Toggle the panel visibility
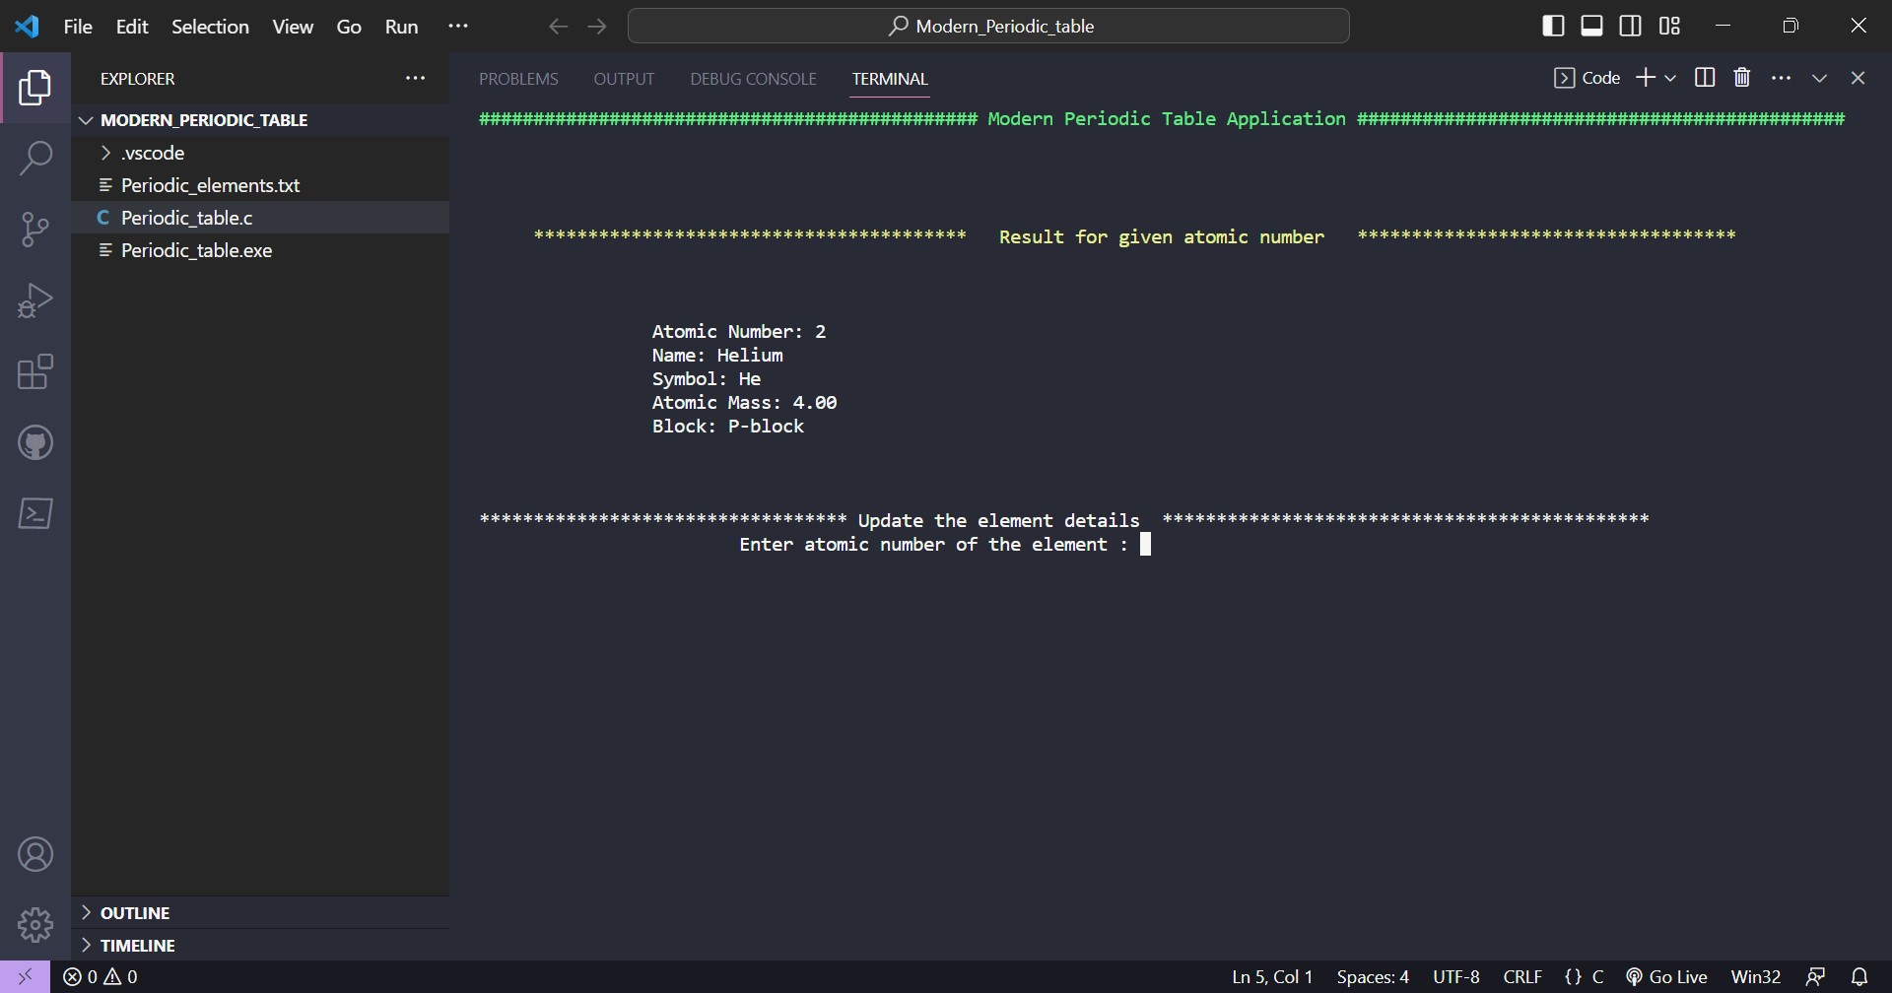The width and height of the screenshot is (1892, 993). [1592, 26]
